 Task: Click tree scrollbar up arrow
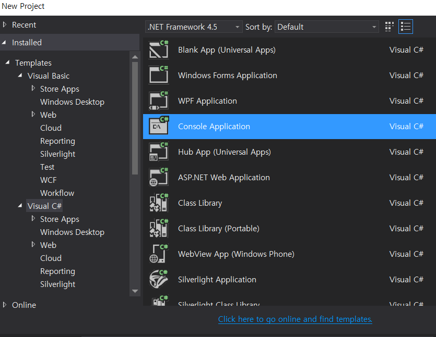[x=135, y=57]
